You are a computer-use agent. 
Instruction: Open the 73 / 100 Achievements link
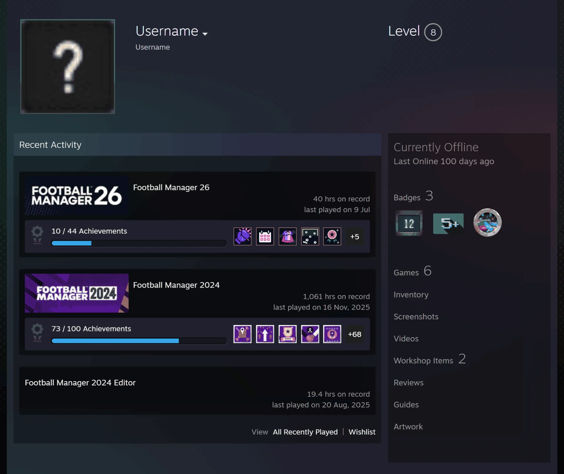pyautogui.click(x=91, y=329)
